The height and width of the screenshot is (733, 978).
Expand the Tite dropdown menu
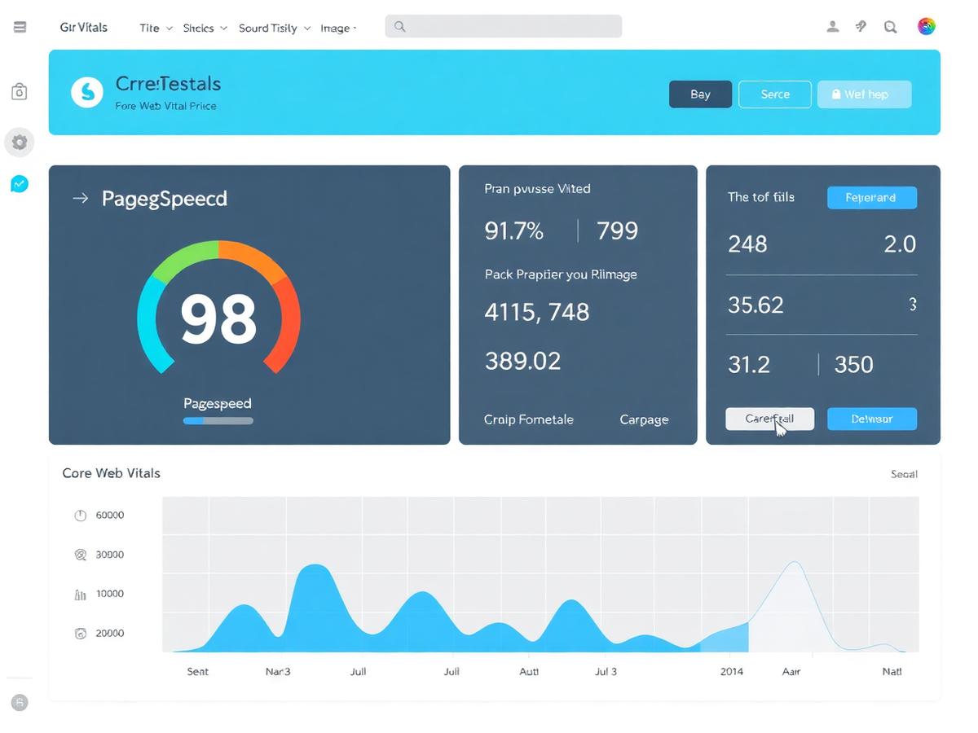coord(156,28)
